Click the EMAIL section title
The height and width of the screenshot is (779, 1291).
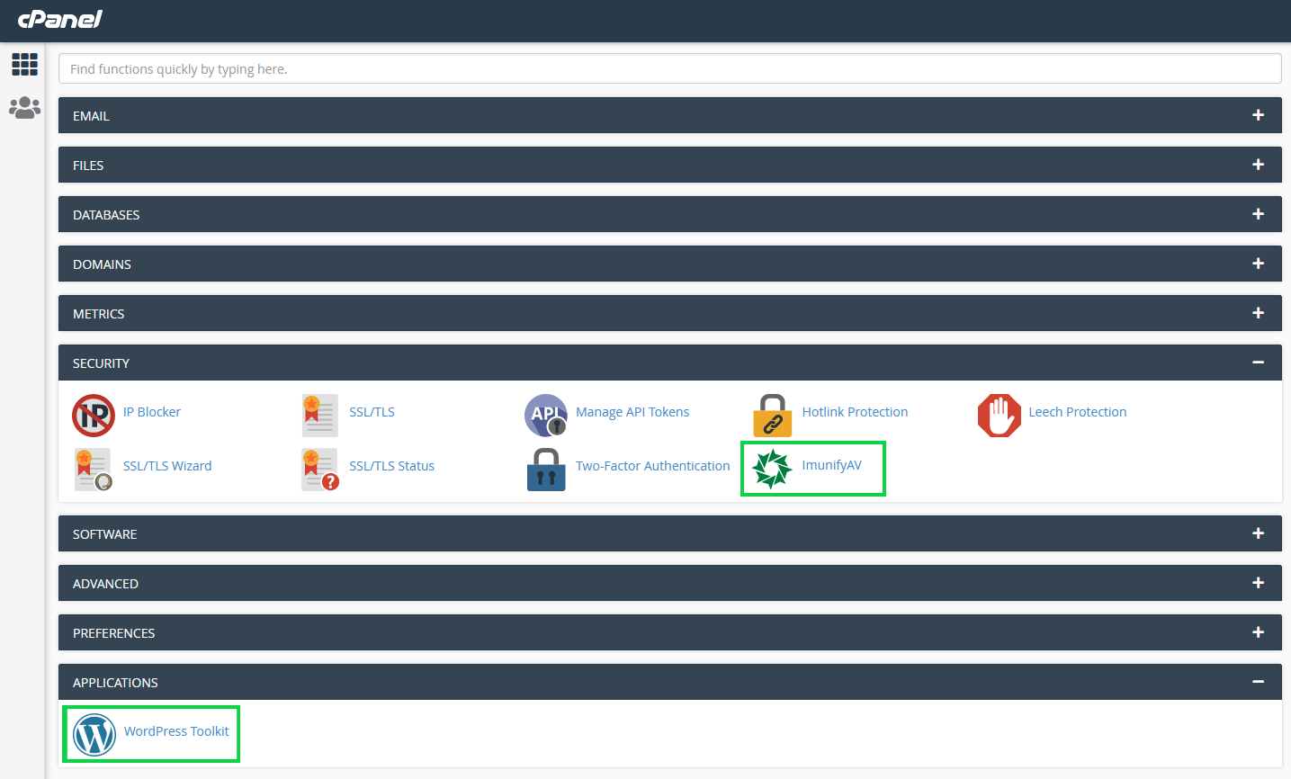pyautogui.click(x=91, y=116)
